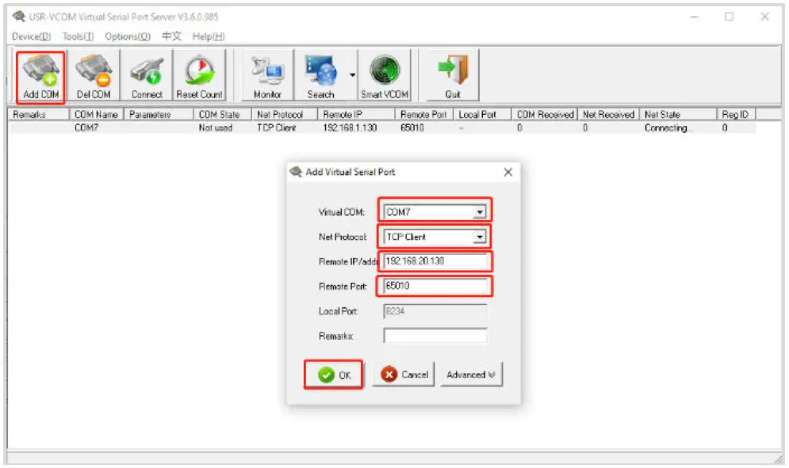
Task: Click the Reset Count toolbar icon
Action: (x=199, y=77)
